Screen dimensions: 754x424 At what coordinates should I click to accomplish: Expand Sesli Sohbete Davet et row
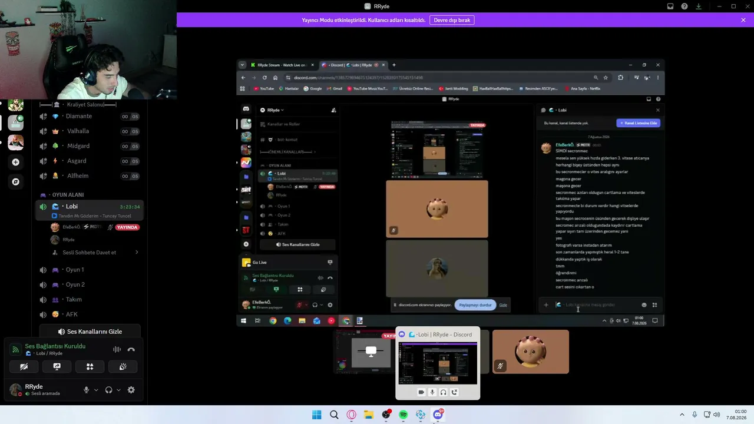point(94,253)
